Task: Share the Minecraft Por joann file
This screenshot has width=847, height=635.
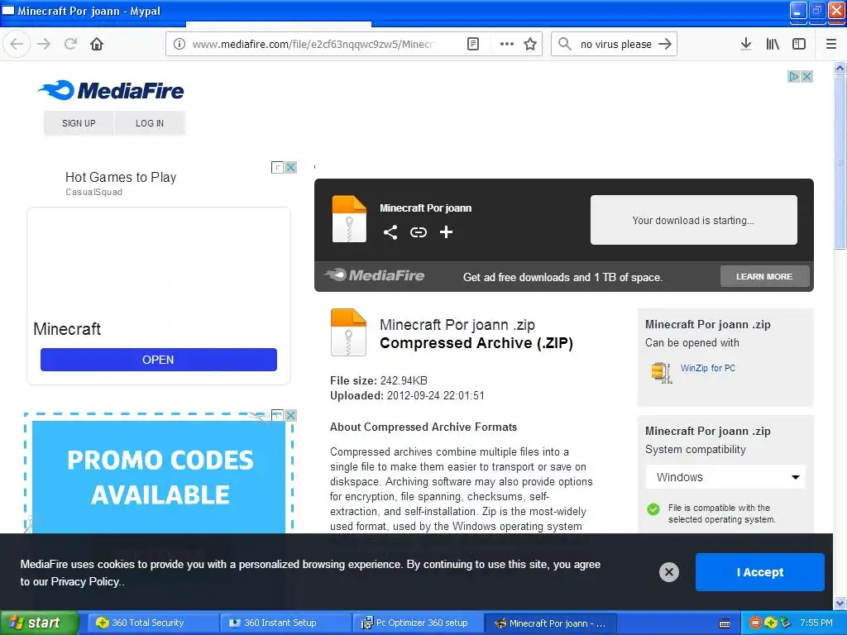Action: pos(390,232)
